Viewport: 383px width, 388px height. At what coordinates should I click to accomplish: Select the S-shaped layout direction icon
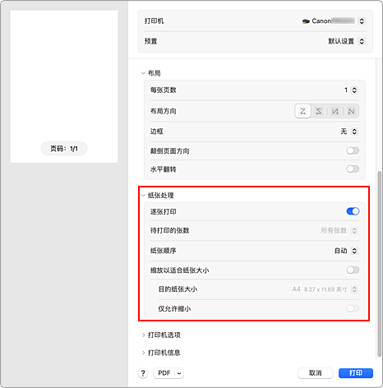(319, 111)
